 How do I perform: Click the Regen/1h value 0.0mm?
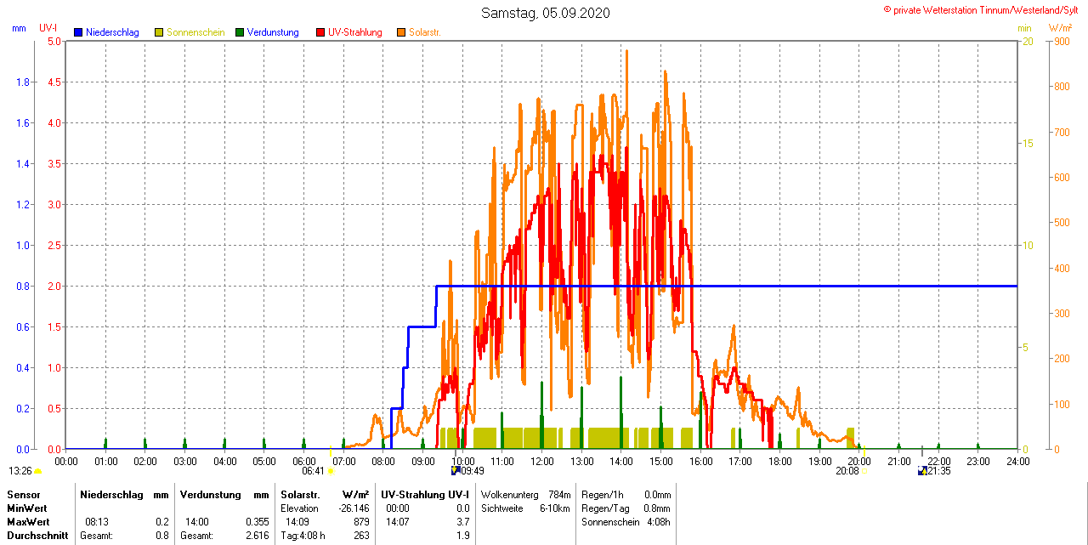tap(657, 494)
